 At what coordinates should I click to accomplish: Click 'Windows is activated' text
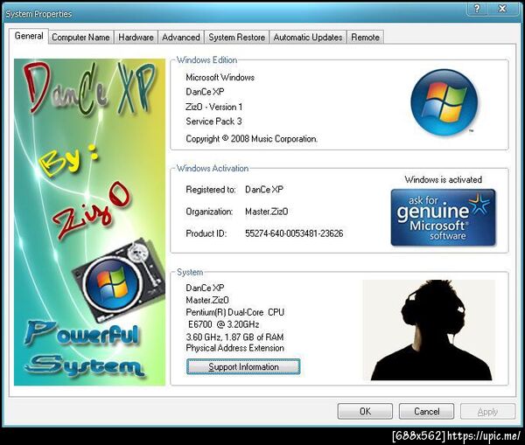coord(443,180)
